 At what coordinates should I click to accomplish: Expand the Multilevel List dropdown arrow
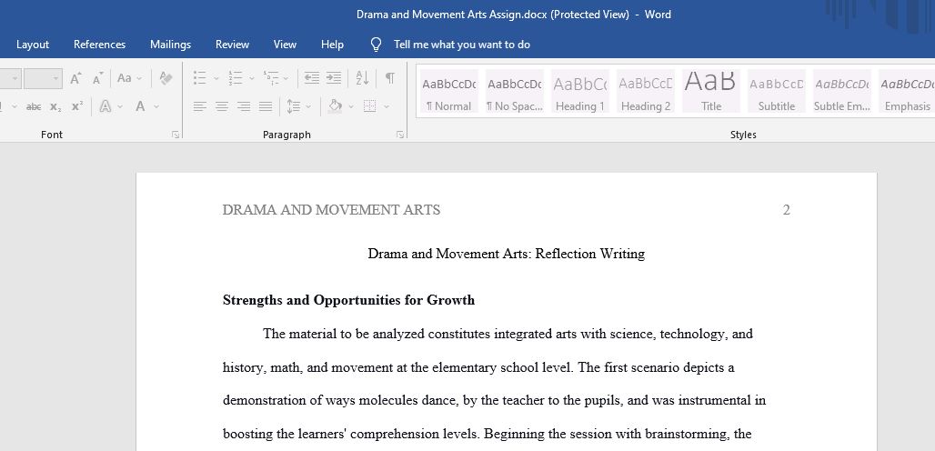point(287,78)
